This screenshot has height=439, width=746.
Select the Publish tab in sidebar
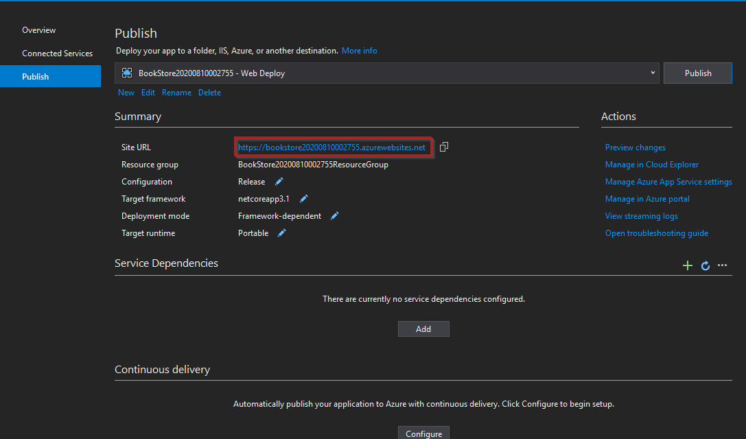[x=36, y=77]
